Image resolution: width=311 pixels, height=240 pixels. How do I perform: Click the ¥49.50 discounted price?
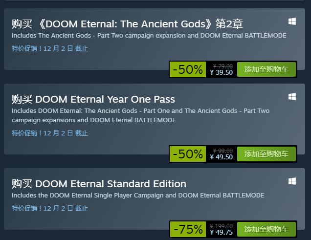point(222,157)
